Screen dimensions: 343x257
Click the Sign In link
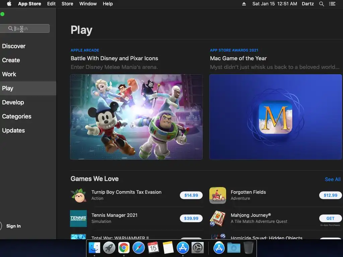13,226
